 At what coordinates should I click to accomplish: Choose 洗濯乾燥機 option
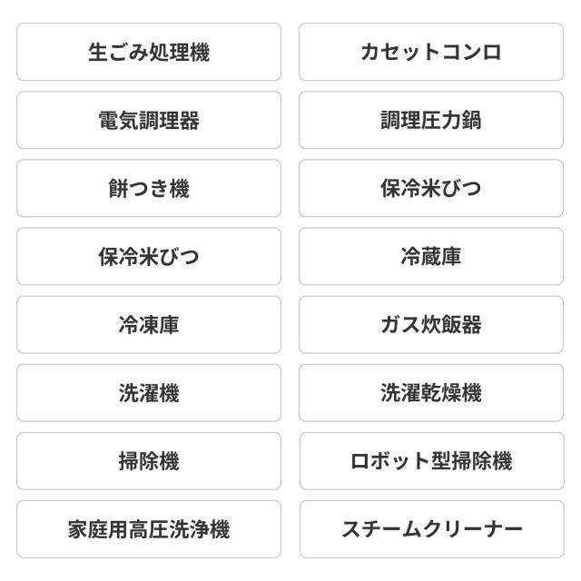tap(430, 393)
